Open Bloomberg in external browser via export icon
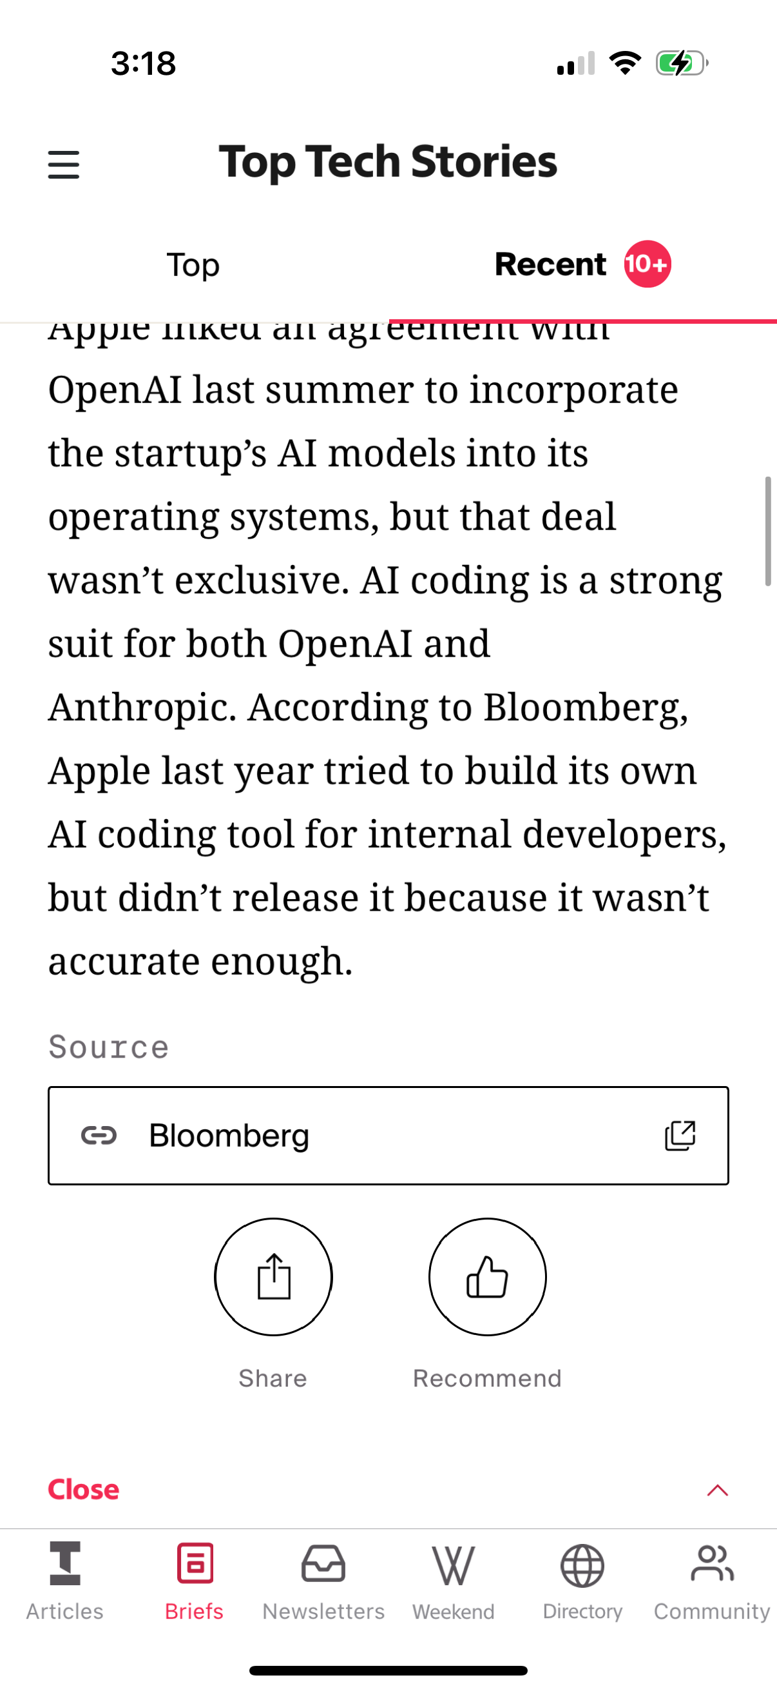 coord(680,1135)
